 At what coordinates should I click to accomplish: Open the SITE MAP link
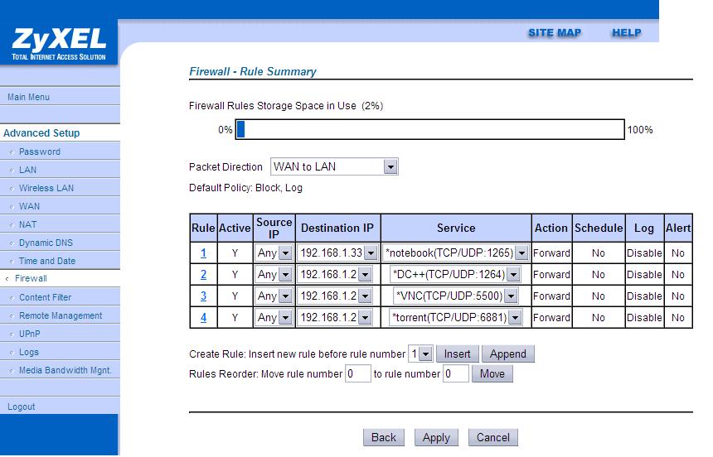(x=555, y=33)
